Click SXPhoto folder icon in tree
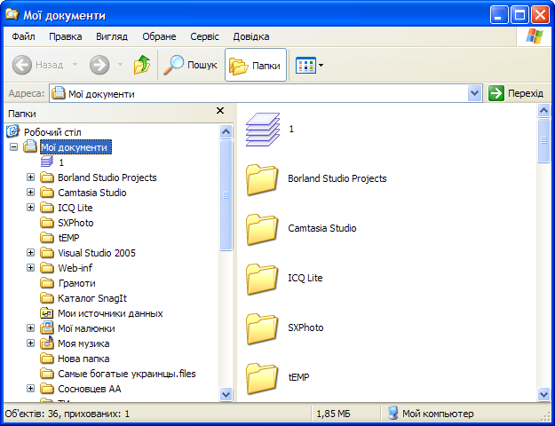The height and width of the screenshot is (426, 555). (x=47, y=223)
